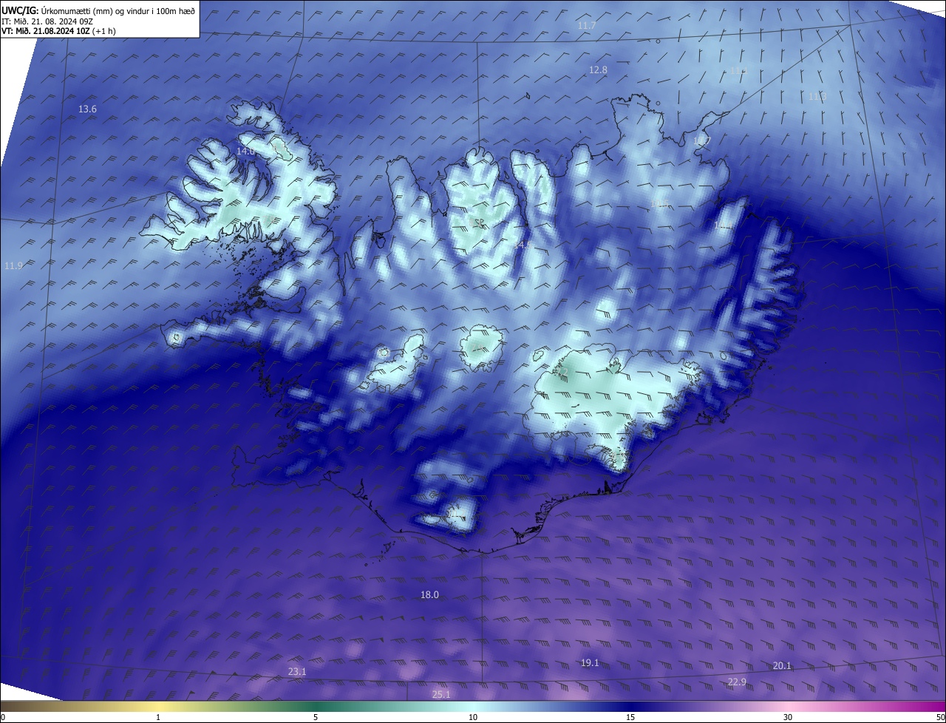Click the 19.1 value label
Viewport: 946px width, 723px height.
pyautogui.click(x=590, y=664)
